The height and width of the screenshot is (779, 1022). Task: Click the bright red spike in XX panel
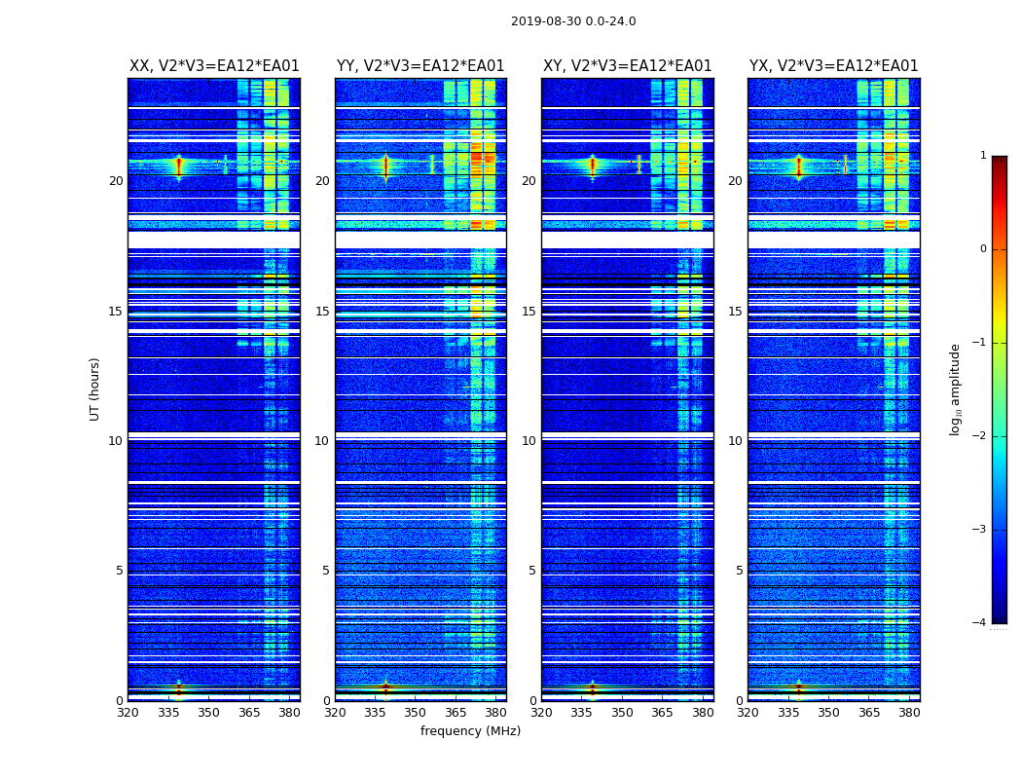pyautogui.click(x=178, y=167)
